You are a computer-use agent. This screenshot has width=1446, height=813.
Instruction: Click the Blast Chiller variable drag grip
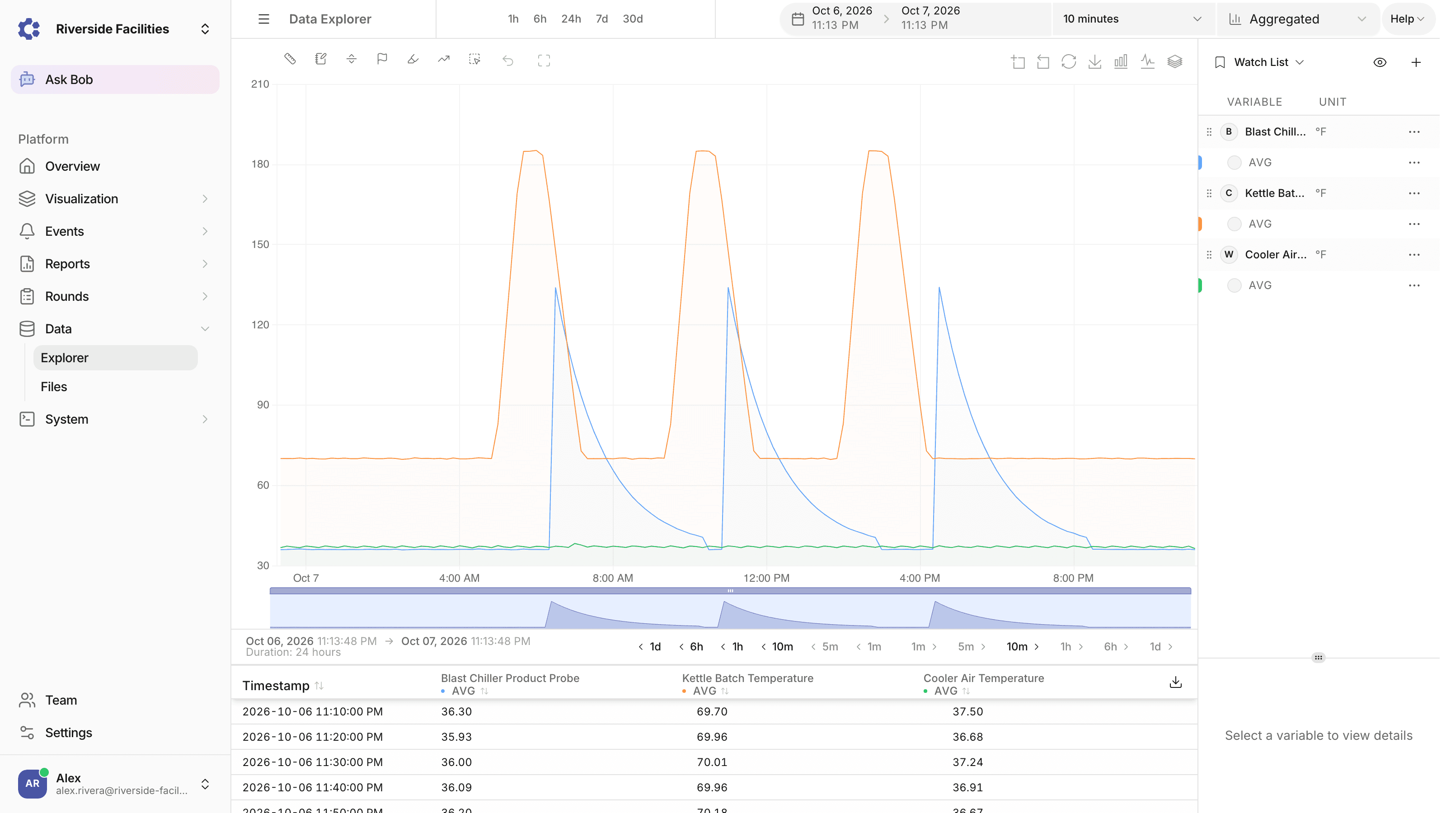coord(1209,132)
